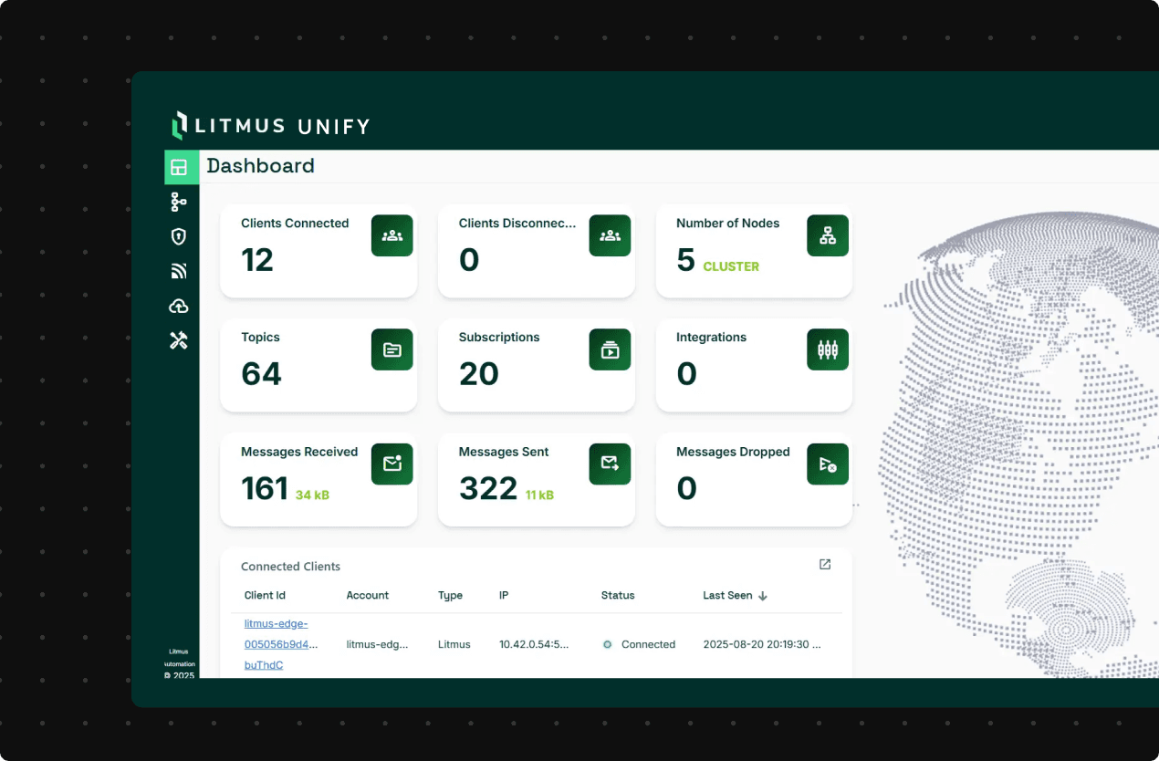1159x761 pixels.
Task: Click the Integrations card title
Action: 711,338
